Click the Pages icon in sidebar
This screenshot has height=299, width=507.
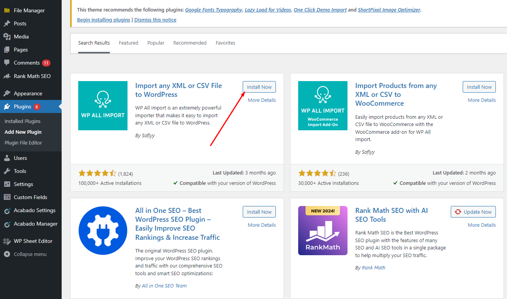7,50
